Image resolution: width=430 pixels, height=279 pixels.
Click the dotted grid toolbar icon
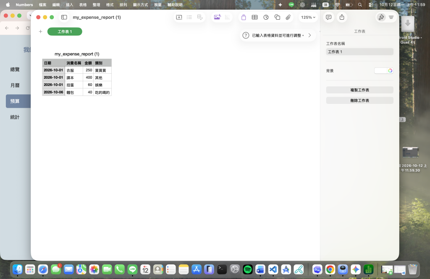[227, 17]
